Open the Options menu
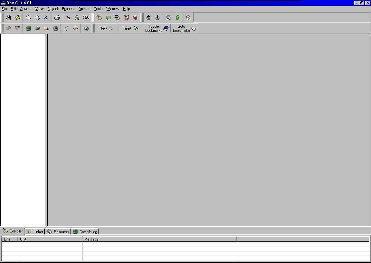 coord(84,9)
